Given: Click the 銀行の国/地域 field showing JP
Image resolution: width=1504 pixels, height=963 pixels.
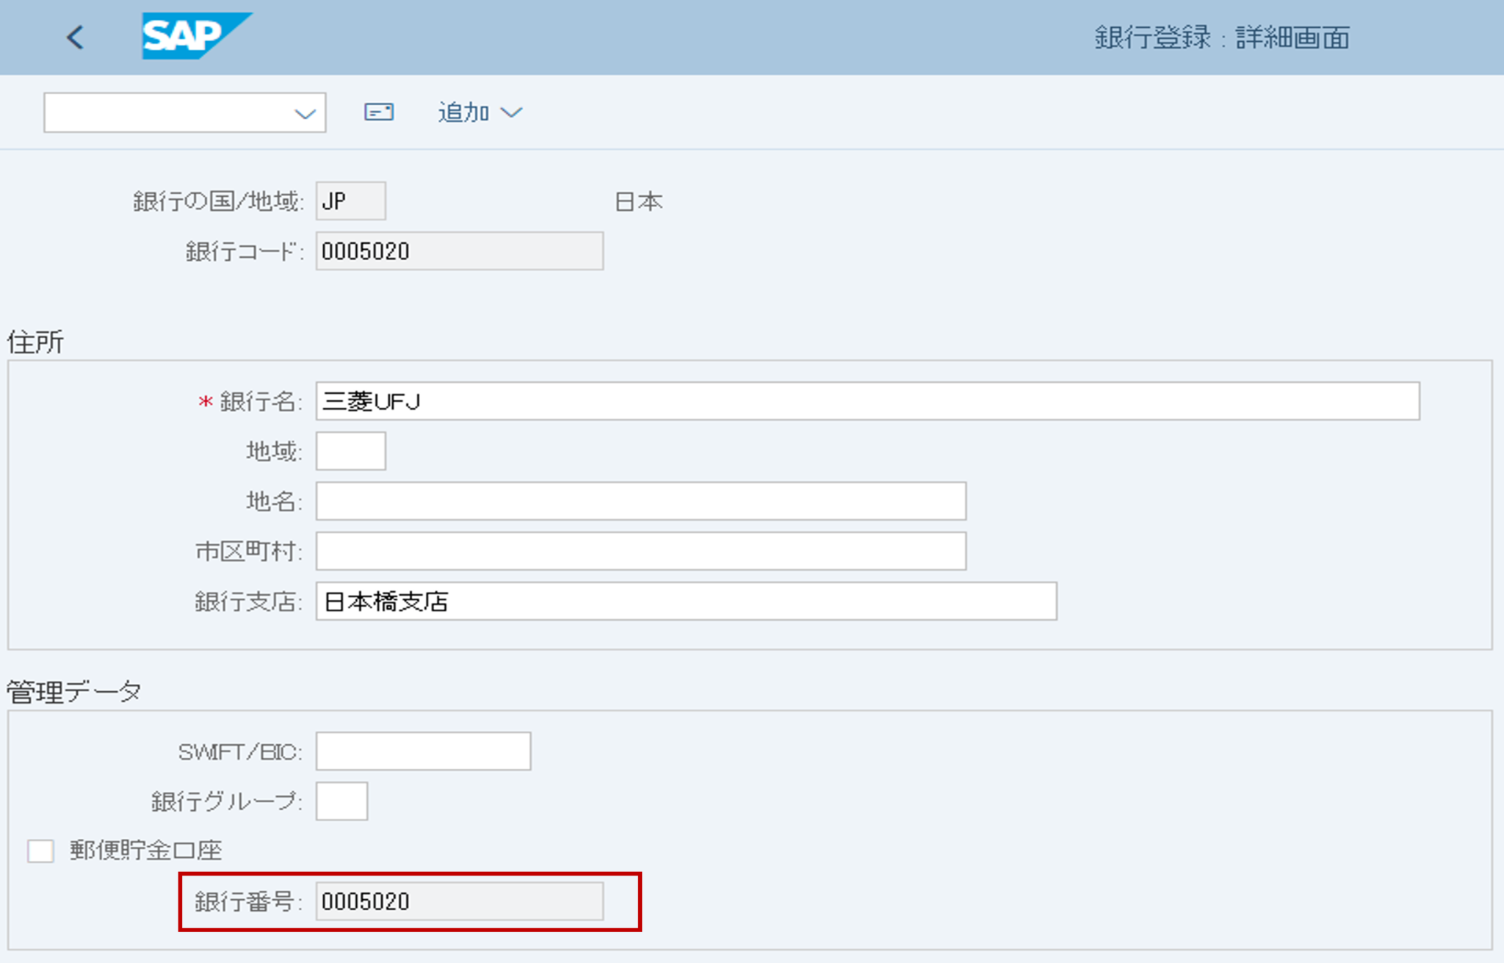Looking at the screenshot, I should [350, 201].
